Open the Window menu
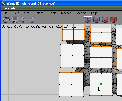 coord(66,13)
